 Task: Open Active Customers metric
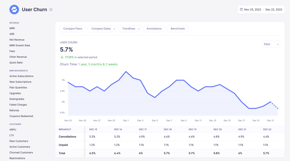[20, 147]
